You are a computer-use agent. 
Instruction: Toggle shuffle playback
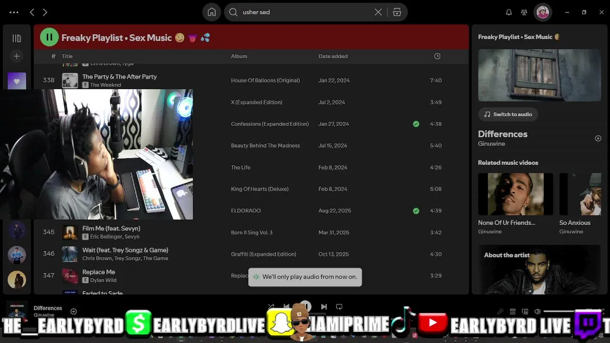pos(271,307)
